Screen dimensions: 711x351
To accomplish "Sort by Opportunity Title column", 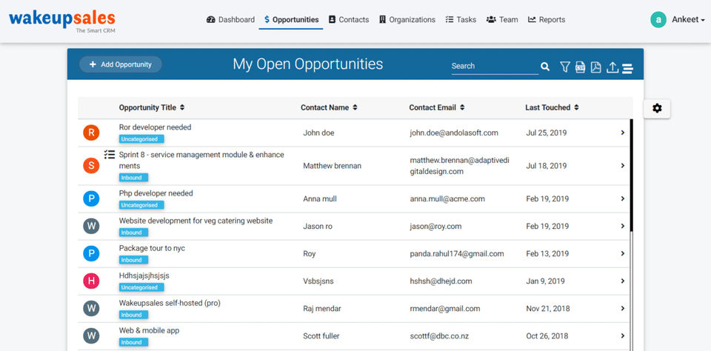I will (152, 107).
